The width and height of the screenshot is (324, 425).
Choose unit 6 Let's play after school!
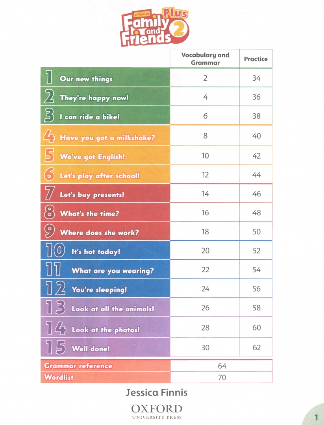coord(105,174)
